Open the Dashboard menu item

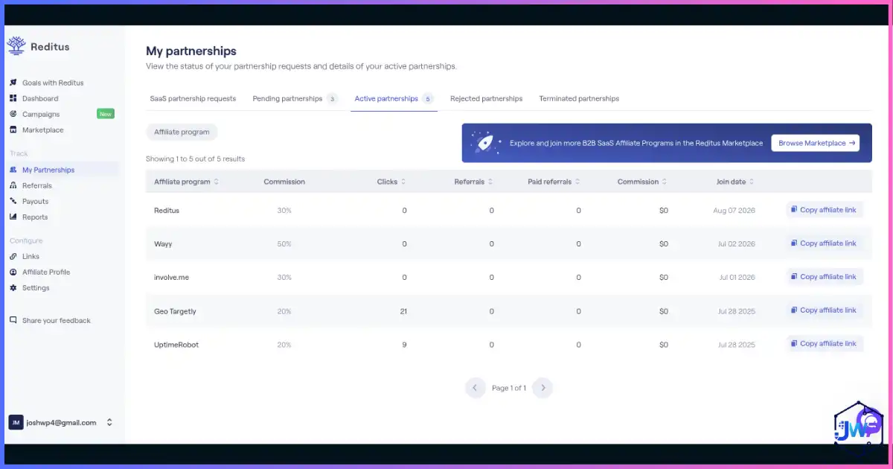(40, 98)
